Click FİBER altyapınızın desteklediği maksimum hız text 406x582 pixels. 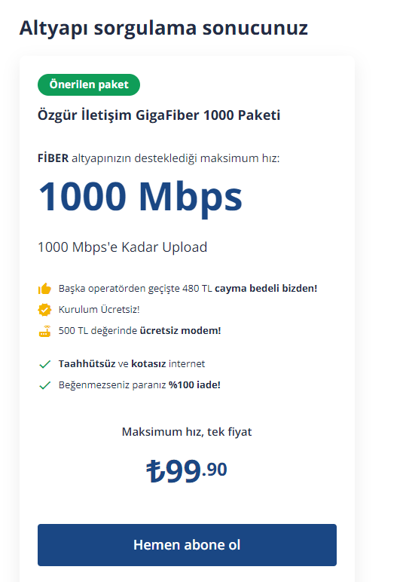159,158
